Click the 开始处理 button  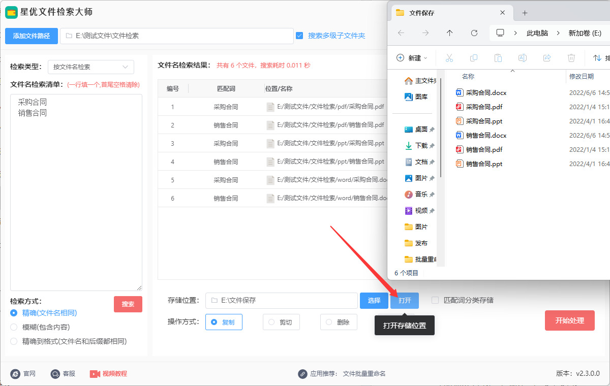[570, 320]
